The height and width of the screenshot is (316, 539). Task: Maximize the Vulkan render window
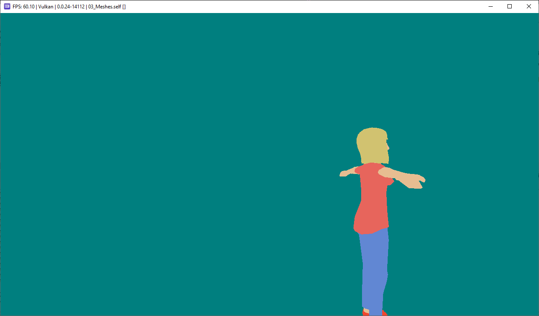(x=510, y=6)
